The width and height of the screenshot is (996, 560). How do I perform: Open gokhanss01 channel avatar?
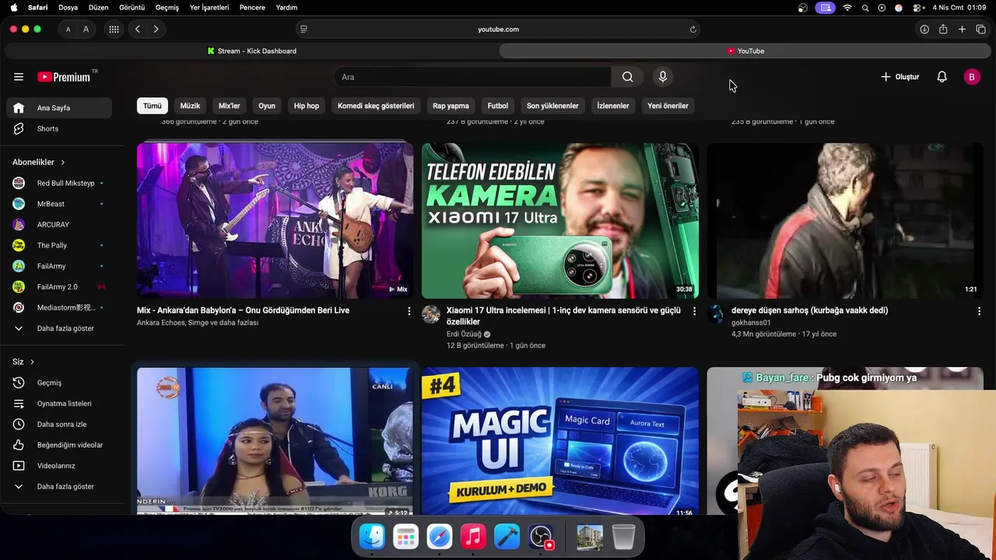point(716,314)
